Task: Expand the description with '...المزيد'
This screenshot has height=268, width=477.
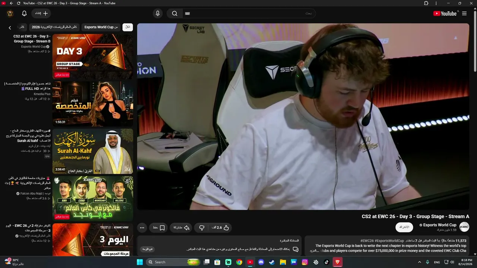Action: [x=315, y=251]
